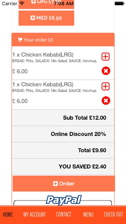
Task: Tap the Wi-Fi status icon
Action: 22,3
